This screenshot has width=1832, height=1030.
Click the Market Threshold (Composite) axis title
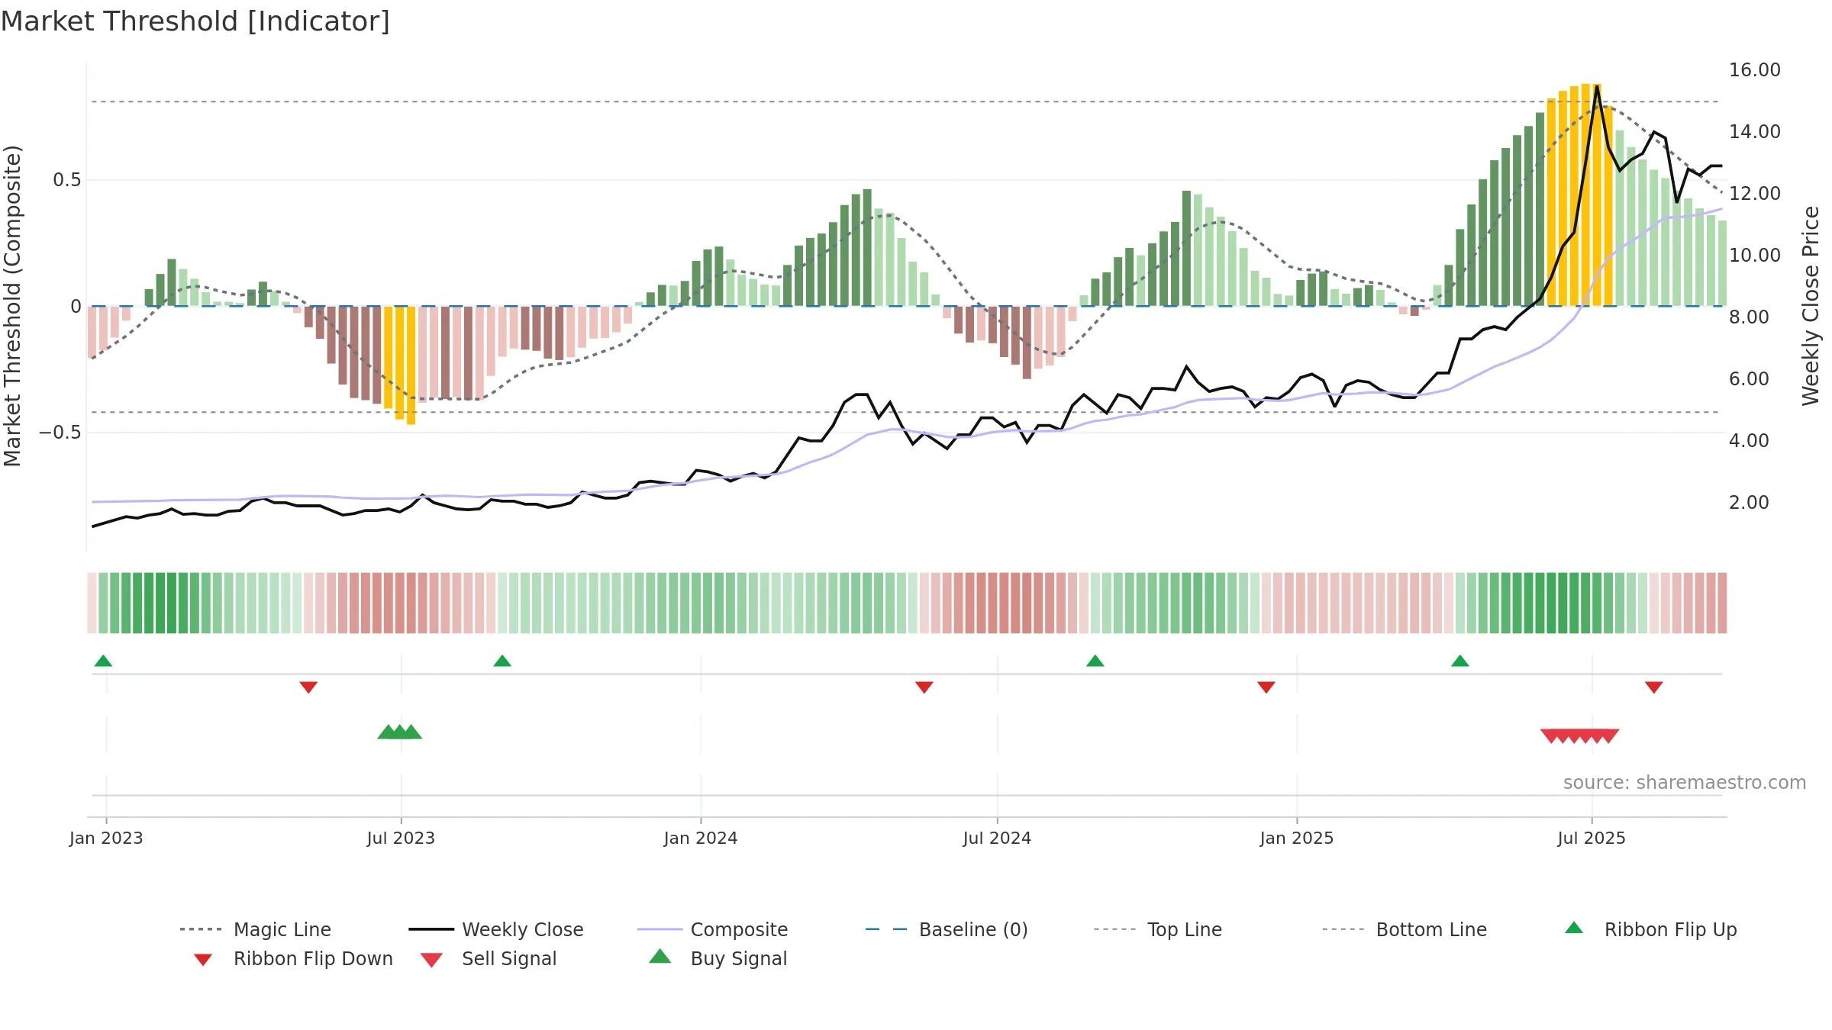(12, 305)
